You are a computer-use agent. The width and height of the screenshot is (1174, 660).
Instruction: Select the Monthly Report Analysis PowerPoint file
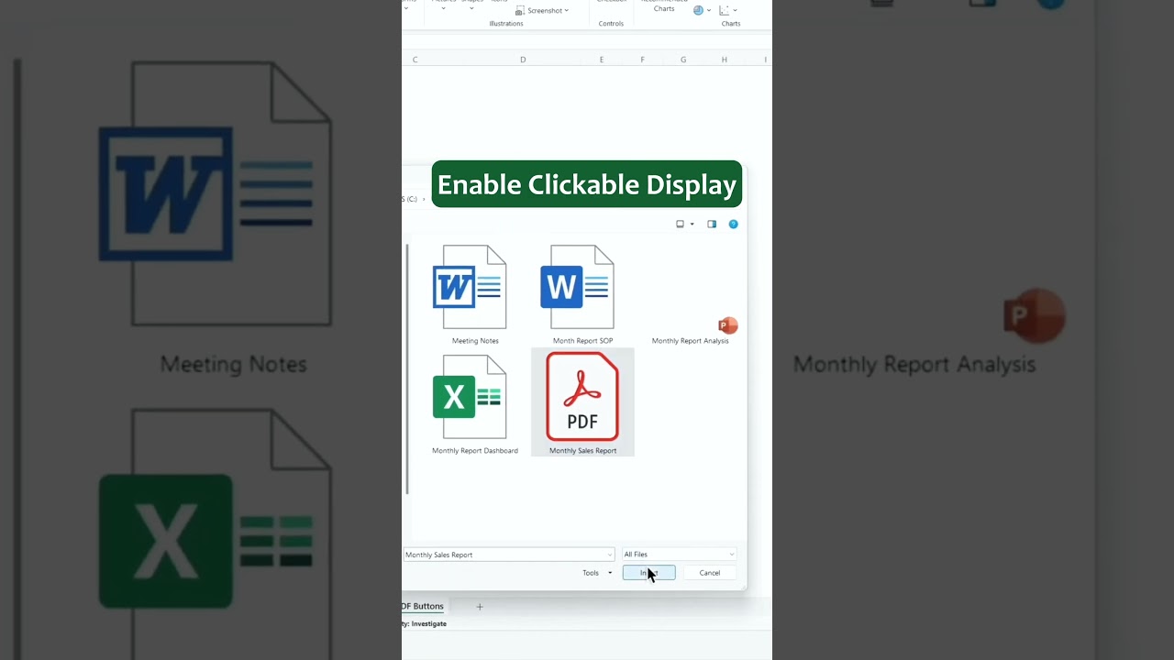[690, 328]
